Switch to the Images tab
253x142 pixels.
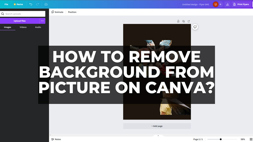(x=8, y=27)
